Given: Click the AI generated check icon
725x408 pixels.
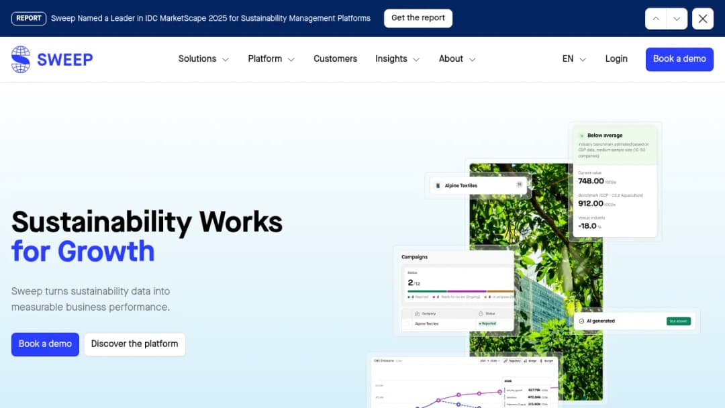Looking at the screenshot, I should pyautogui.click(x=581, y=321).
